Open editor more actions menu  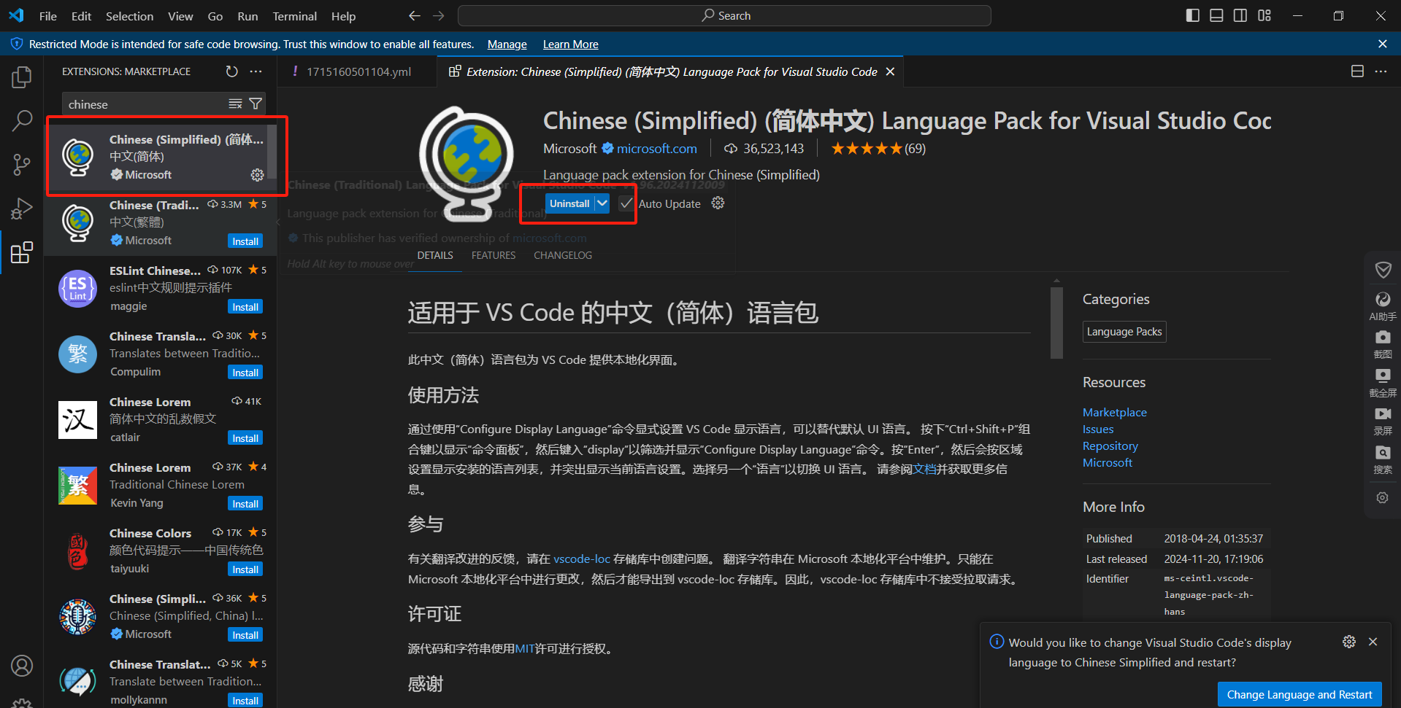[1381, 71]
